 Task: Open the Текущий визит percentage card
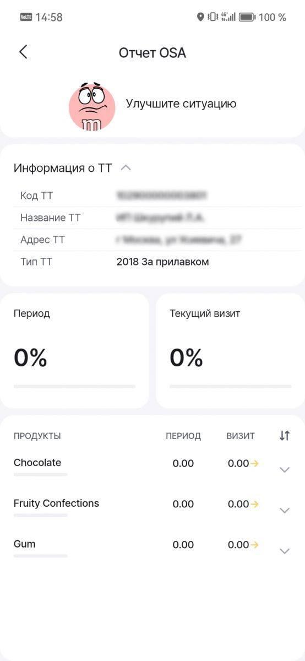[231, 351]
